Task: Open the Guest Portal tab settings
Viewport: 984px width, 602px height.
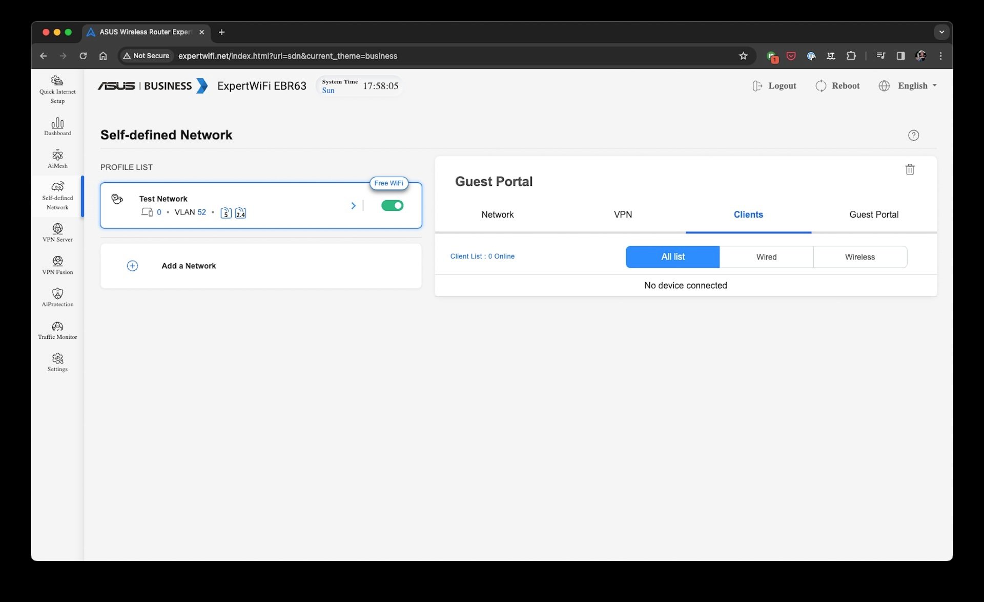Action: (874, 214)
